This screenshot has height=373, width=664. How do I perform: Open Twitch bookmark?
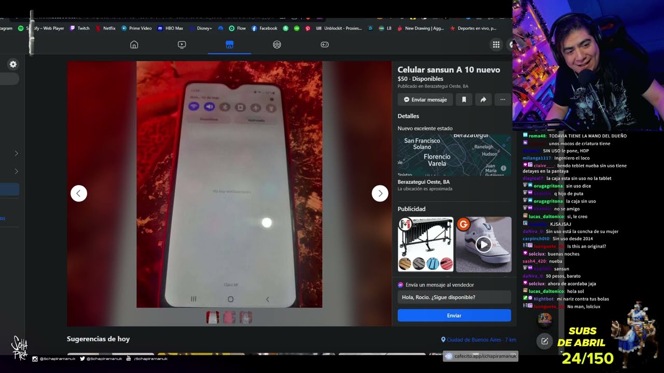[x=80, y=28]
